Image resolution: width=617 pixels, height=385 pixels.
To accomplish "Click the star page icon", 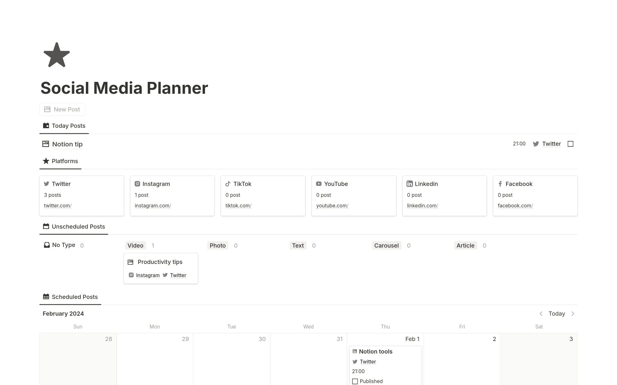I will click(x=57, y=55).
